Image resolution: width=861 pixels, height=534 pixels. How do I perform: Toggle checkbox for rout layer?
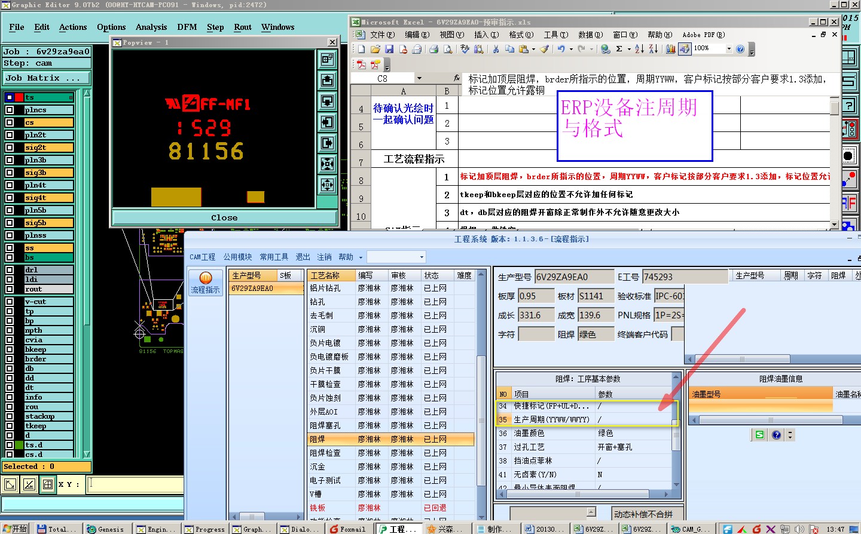pyautogui.click(x=10, y=289)
